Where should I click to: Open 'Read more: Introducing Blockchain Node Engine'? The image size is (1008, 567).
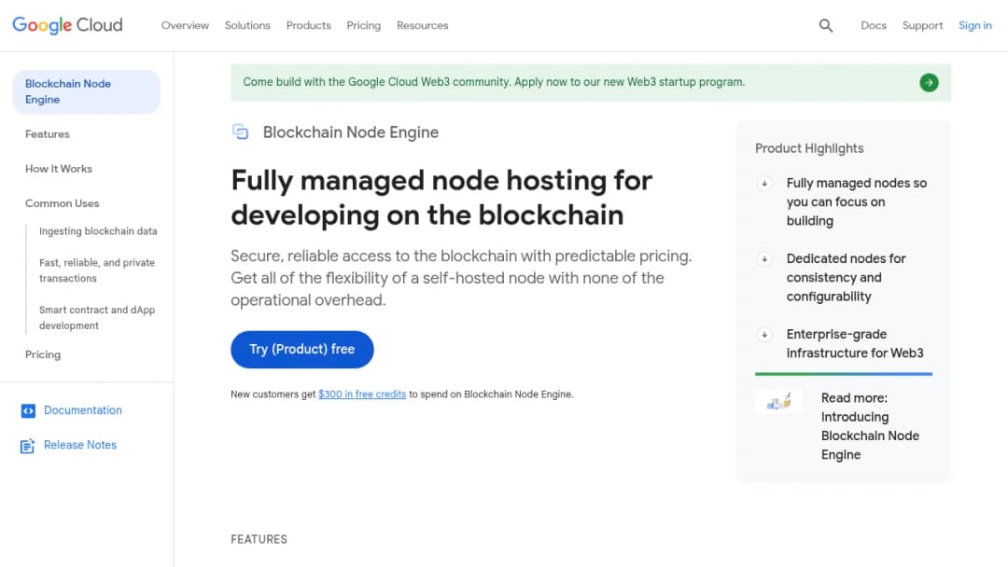(x=870, y=426)
